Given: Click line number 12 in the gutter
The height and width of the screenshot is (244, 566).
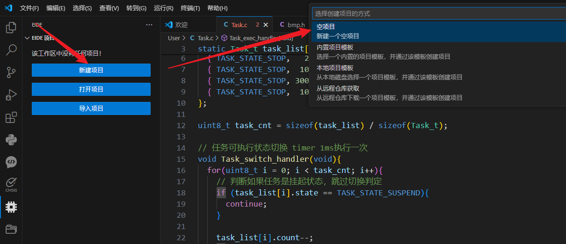Looking at the screenshot, I should click(x=181, y=126).
